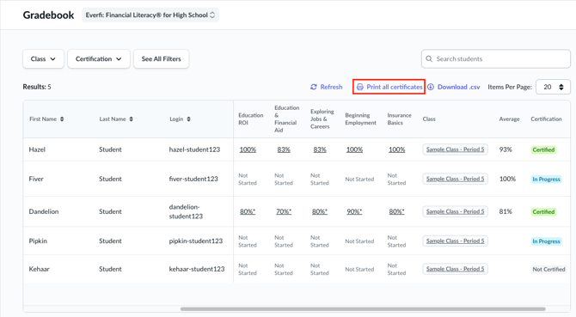The width and height of the screenshot is (576, 317).
Task: Open Dandelion's Sample Class - Period 5 link
Action: tap(455, 211)
